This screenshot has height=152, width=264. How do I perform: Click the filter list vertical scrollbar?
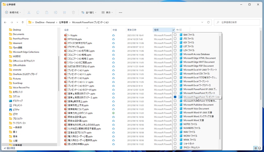click(x=220, y=88)
